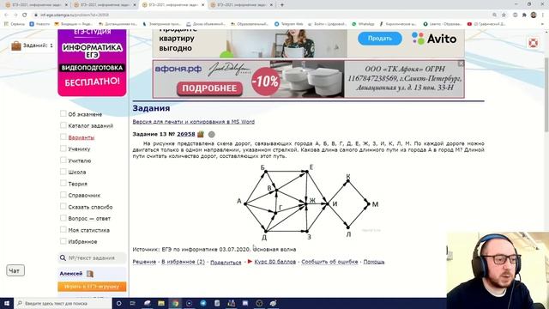Image resolution: width=549 pixels, height=309 pixels.
Task: Close the афоня.рф advertisement banner
Action: 461,64
